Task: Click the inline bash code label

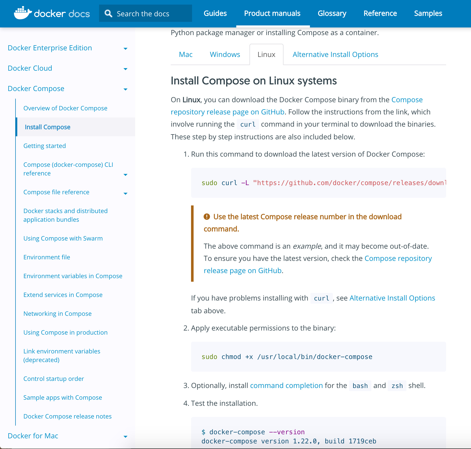Action: coord(360,386)
